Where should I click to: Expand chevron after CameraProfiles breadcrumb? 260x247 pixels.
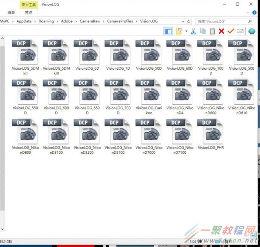136,21
